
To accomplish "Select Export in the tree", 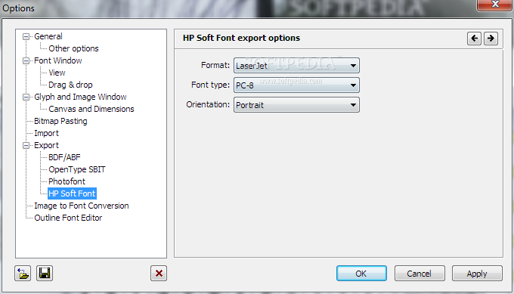I will coord(46,146).
